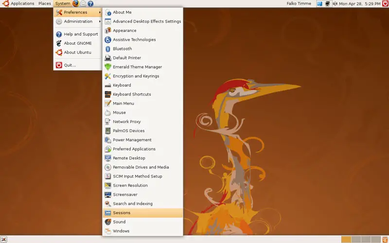Click the Search and Indexing icon
Image resolution: width=389 pixels, height=243 pixels.
tap(108, 204)
